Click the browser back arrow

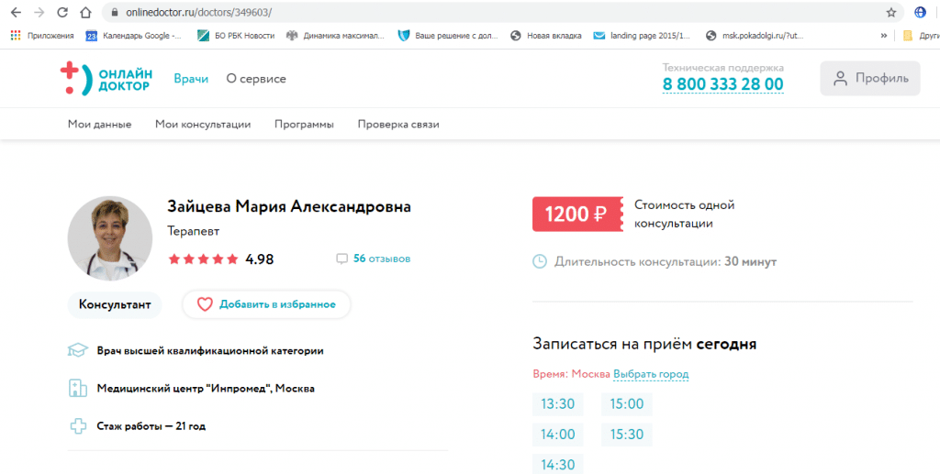(16, 13)
